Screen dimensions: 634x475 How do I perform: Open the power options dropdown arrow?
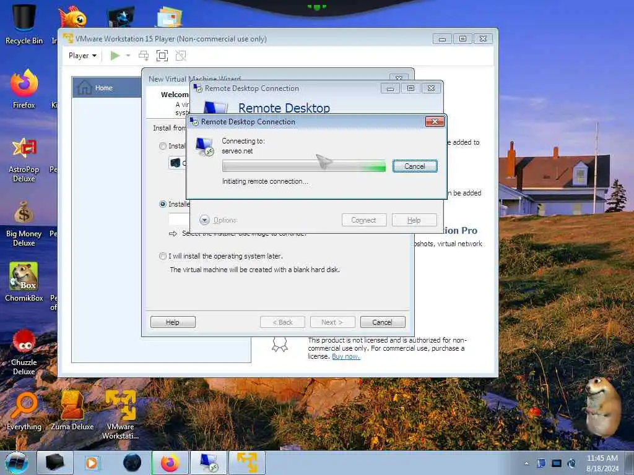[x=128, y=56]
